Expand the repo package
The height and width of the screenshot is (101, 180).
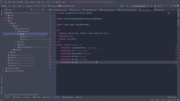point(16,42)
